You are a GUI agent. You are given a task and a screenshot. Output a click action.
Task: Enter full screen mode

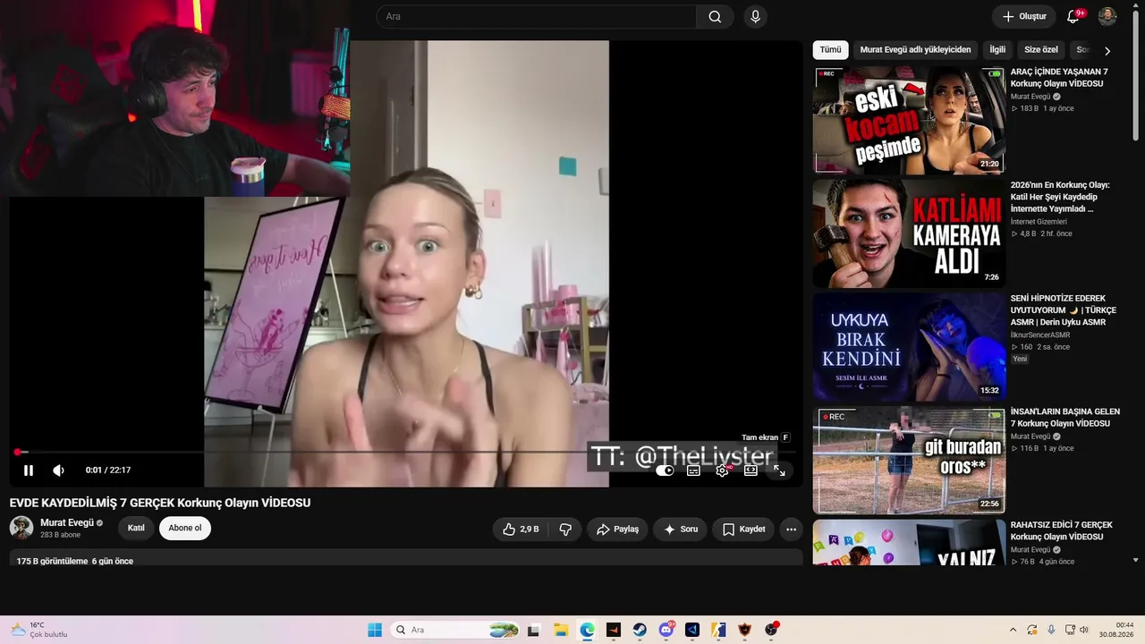coord(779,470)
